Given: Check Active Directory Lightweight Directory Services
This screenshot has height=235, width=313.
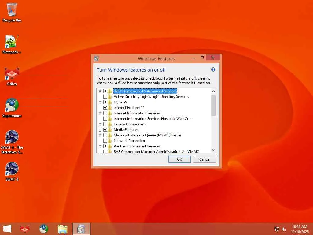Looking at the screenshot, I should 105,96.
